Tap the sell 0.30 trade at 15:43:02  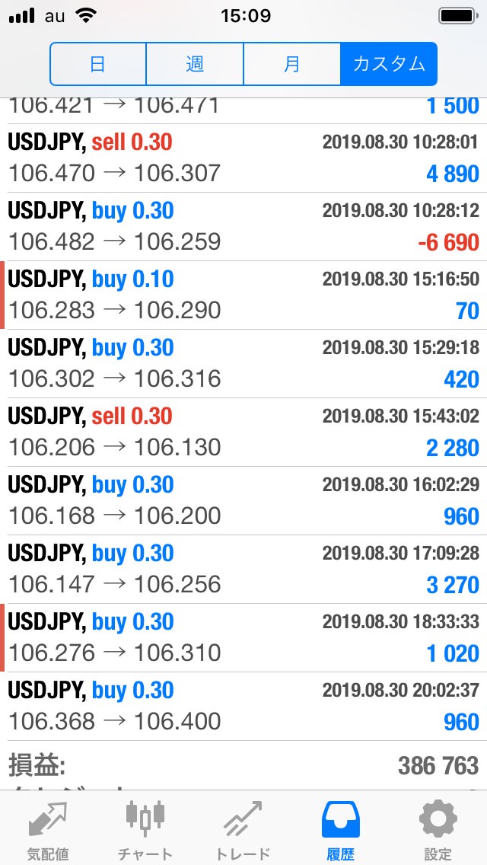[x=243, y=432]
